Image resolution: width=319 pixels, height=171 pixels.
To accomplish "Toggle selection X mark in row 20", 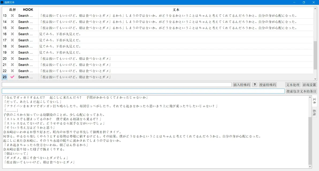I will tap(12, 59).
